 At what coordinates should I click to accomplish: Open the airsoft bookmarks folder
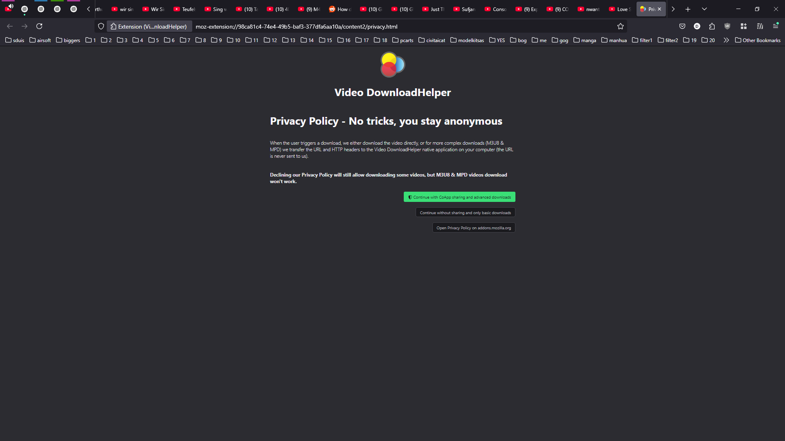pyautogui.click(x=40, y=40)
